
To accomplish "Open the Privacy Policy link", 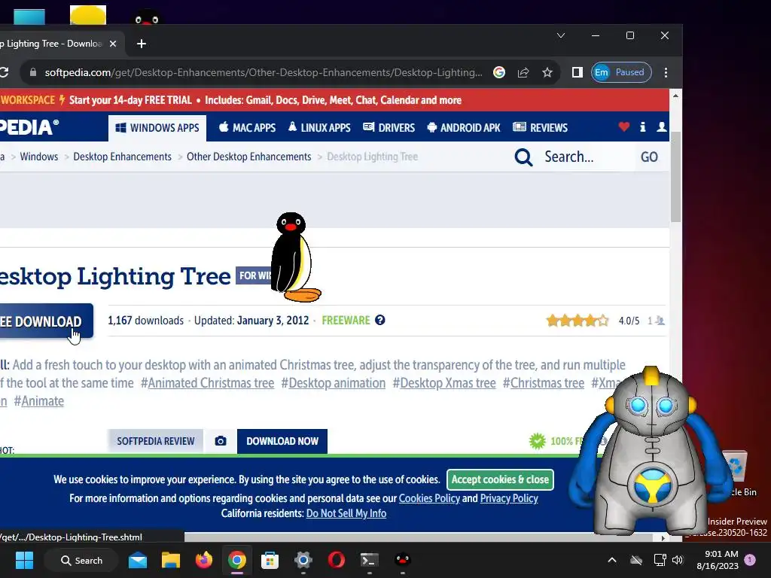I will click(x=509, y=498).
